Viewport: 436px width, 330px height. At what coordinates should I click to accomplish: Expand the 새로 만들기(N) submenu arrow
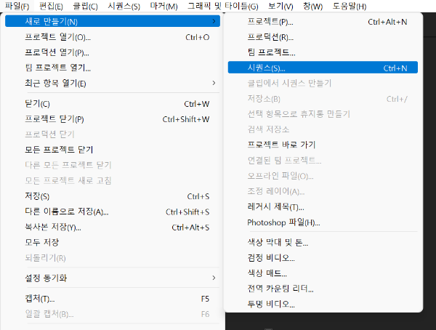click(214, 21)
